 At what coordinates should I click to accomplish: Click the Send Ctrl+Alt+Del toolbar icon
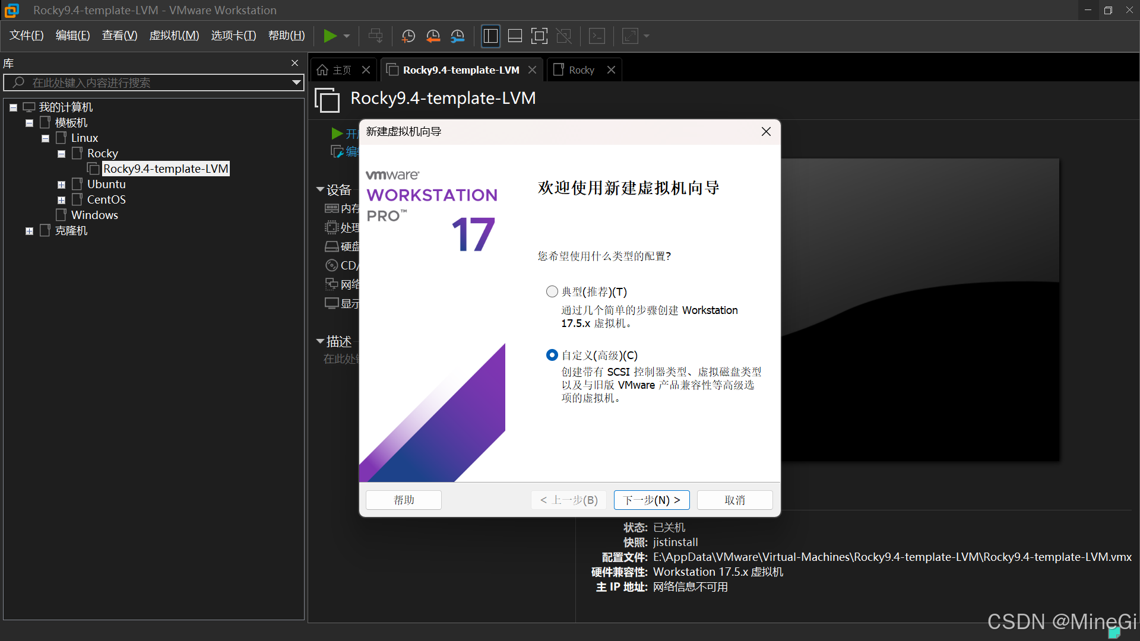[x=375, y=36]
